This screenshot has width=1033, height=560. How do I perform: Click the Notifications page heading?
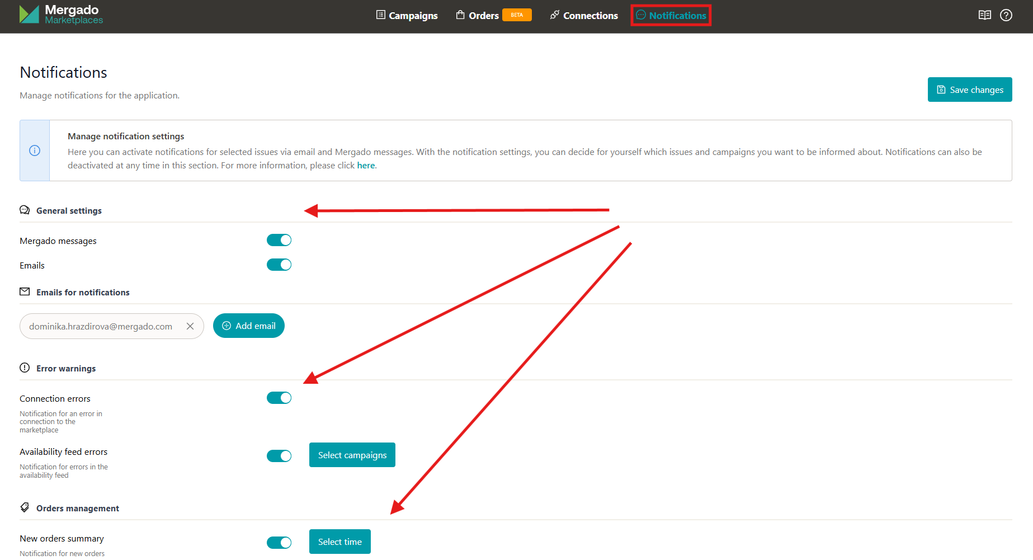64,72
